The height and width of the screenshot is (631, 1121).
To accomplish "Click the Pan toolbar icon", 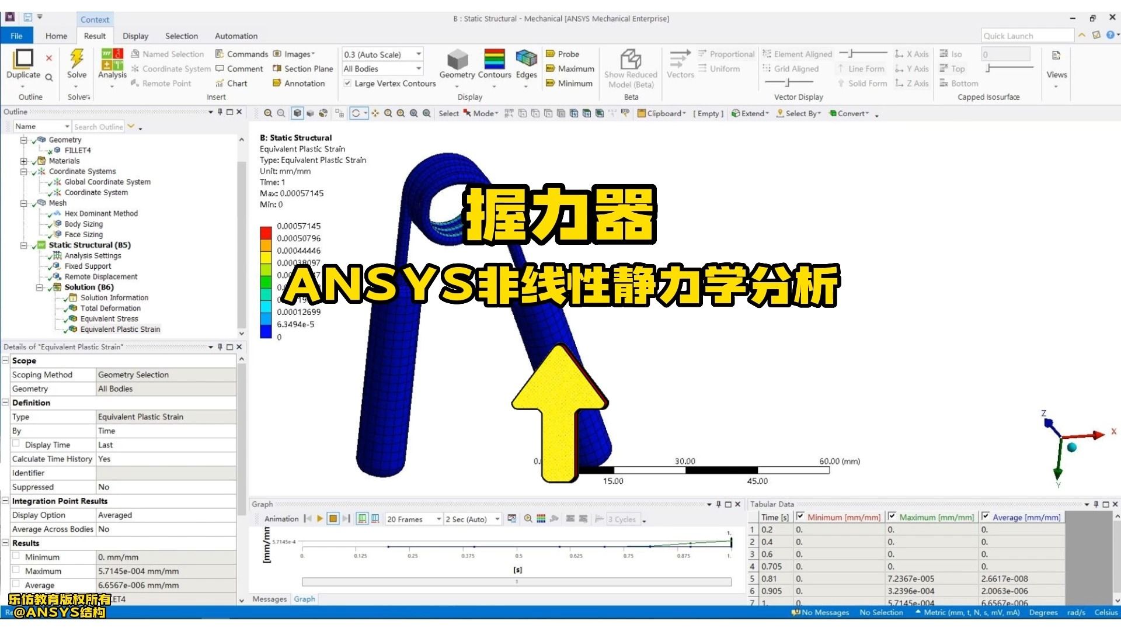I will (375, 113).
